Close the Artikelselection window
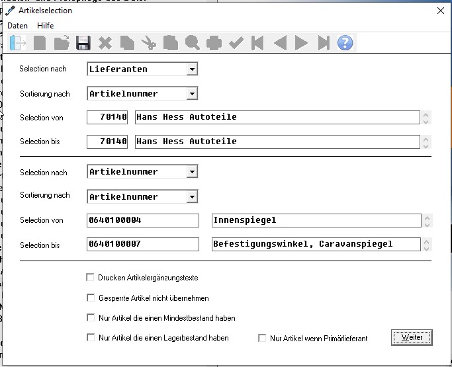This screenshot has height=367, width=452. point(441,11)
